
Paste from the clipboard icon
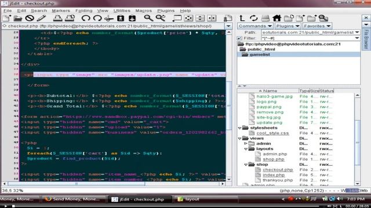pos(132,18)
